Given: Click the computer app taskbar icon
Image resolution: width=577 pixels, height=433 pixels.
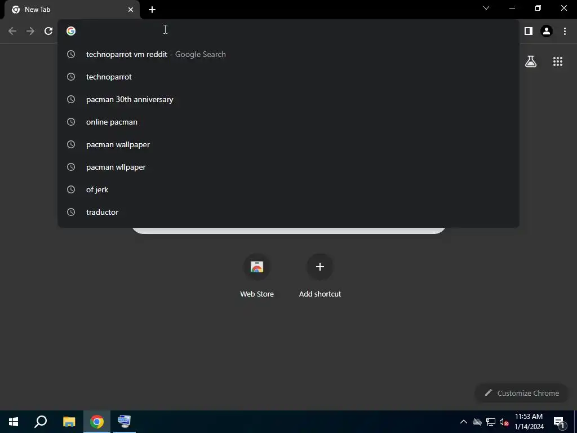Looking at the screenshot, I should [125, 422].
